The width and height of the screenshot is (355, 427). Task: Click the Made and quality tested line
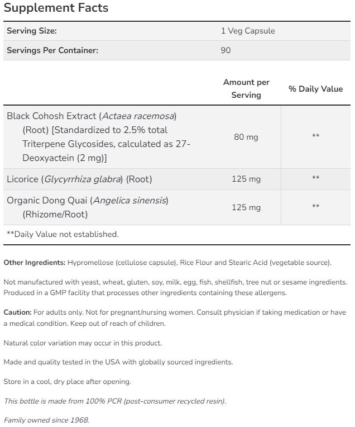tap(118, 362)
